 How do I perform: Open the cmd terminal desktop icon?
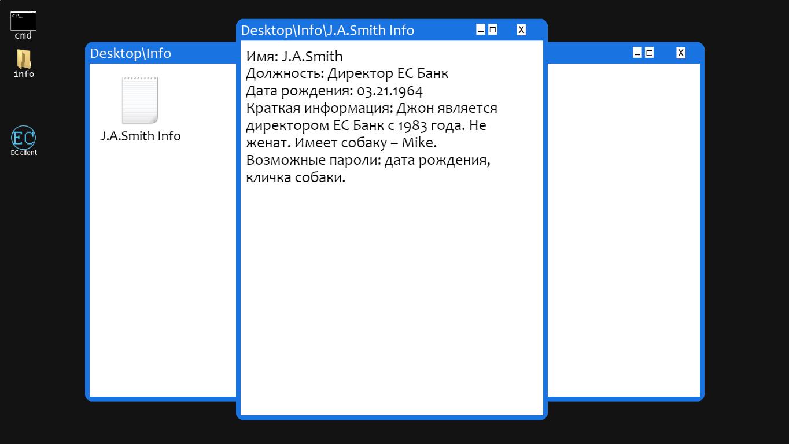tap(23, 21)
